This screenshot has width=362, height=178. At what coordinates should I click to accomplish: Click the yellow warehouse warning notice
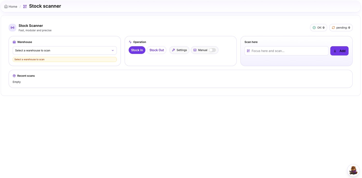(x=65, y=59)
